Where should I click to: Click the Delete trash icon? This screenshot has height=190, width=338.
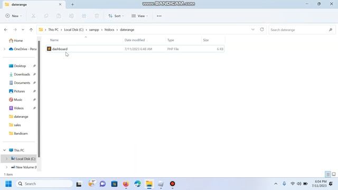pos(97,16)
